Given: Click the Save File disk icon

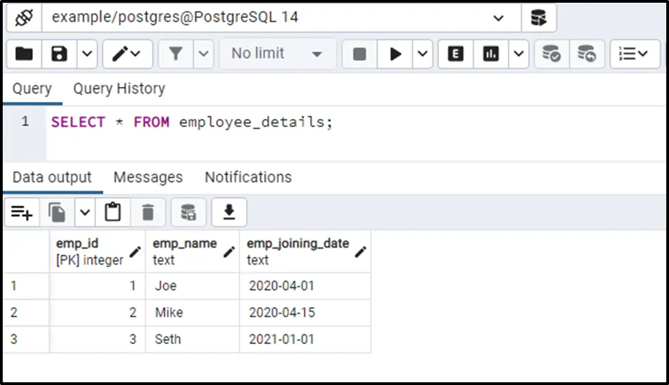Looking at the screenshot, I should pos(60,54).
